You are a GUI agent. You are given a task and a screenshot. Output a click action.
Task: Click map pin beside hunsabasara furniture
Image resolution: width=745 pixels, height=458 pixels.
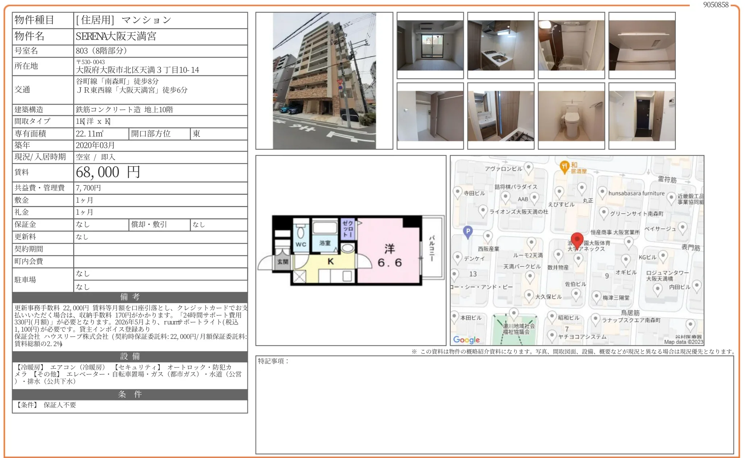pyautogui.click(x=602, y=192)
